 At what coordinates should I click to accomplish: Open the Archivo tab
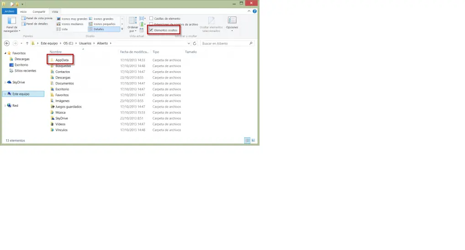coord(9,11)
